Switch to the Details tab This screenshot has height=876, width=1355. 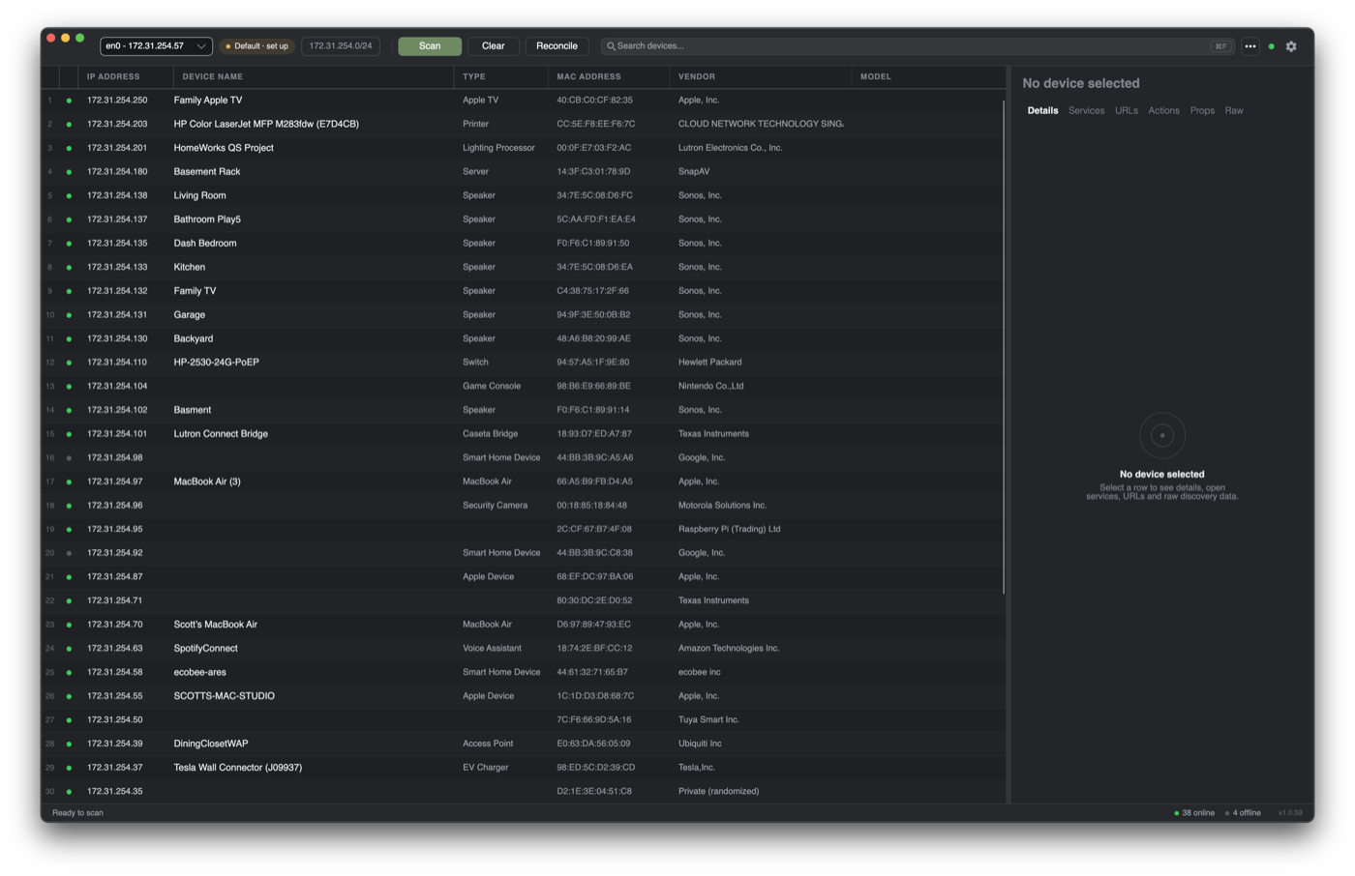click(1042, 110)
